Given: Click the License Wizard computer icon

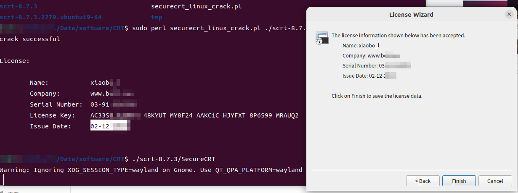Looking at the screenshot, I should tap(322, 38).
